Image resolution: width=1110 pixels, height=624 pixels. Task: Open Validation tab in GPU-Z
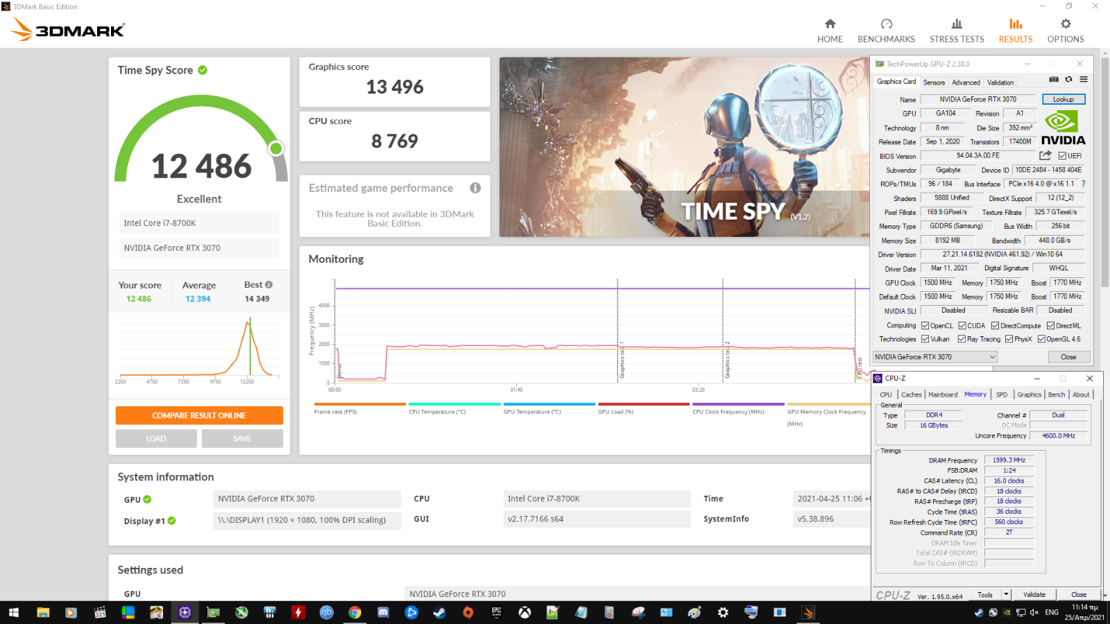tap(1000, 83)
